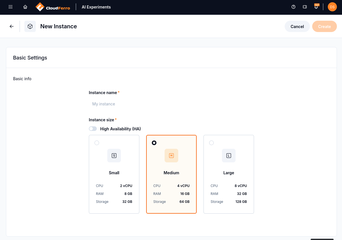Click the 64 GB Storage value
The image size is (342, 240).
tap(184, 202)
